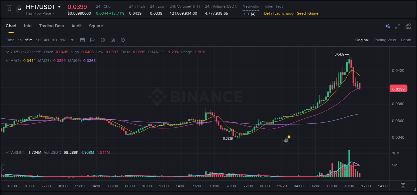417x195 pixels.
Task: Open the Launchpool token tag
Action: (284, 13)
